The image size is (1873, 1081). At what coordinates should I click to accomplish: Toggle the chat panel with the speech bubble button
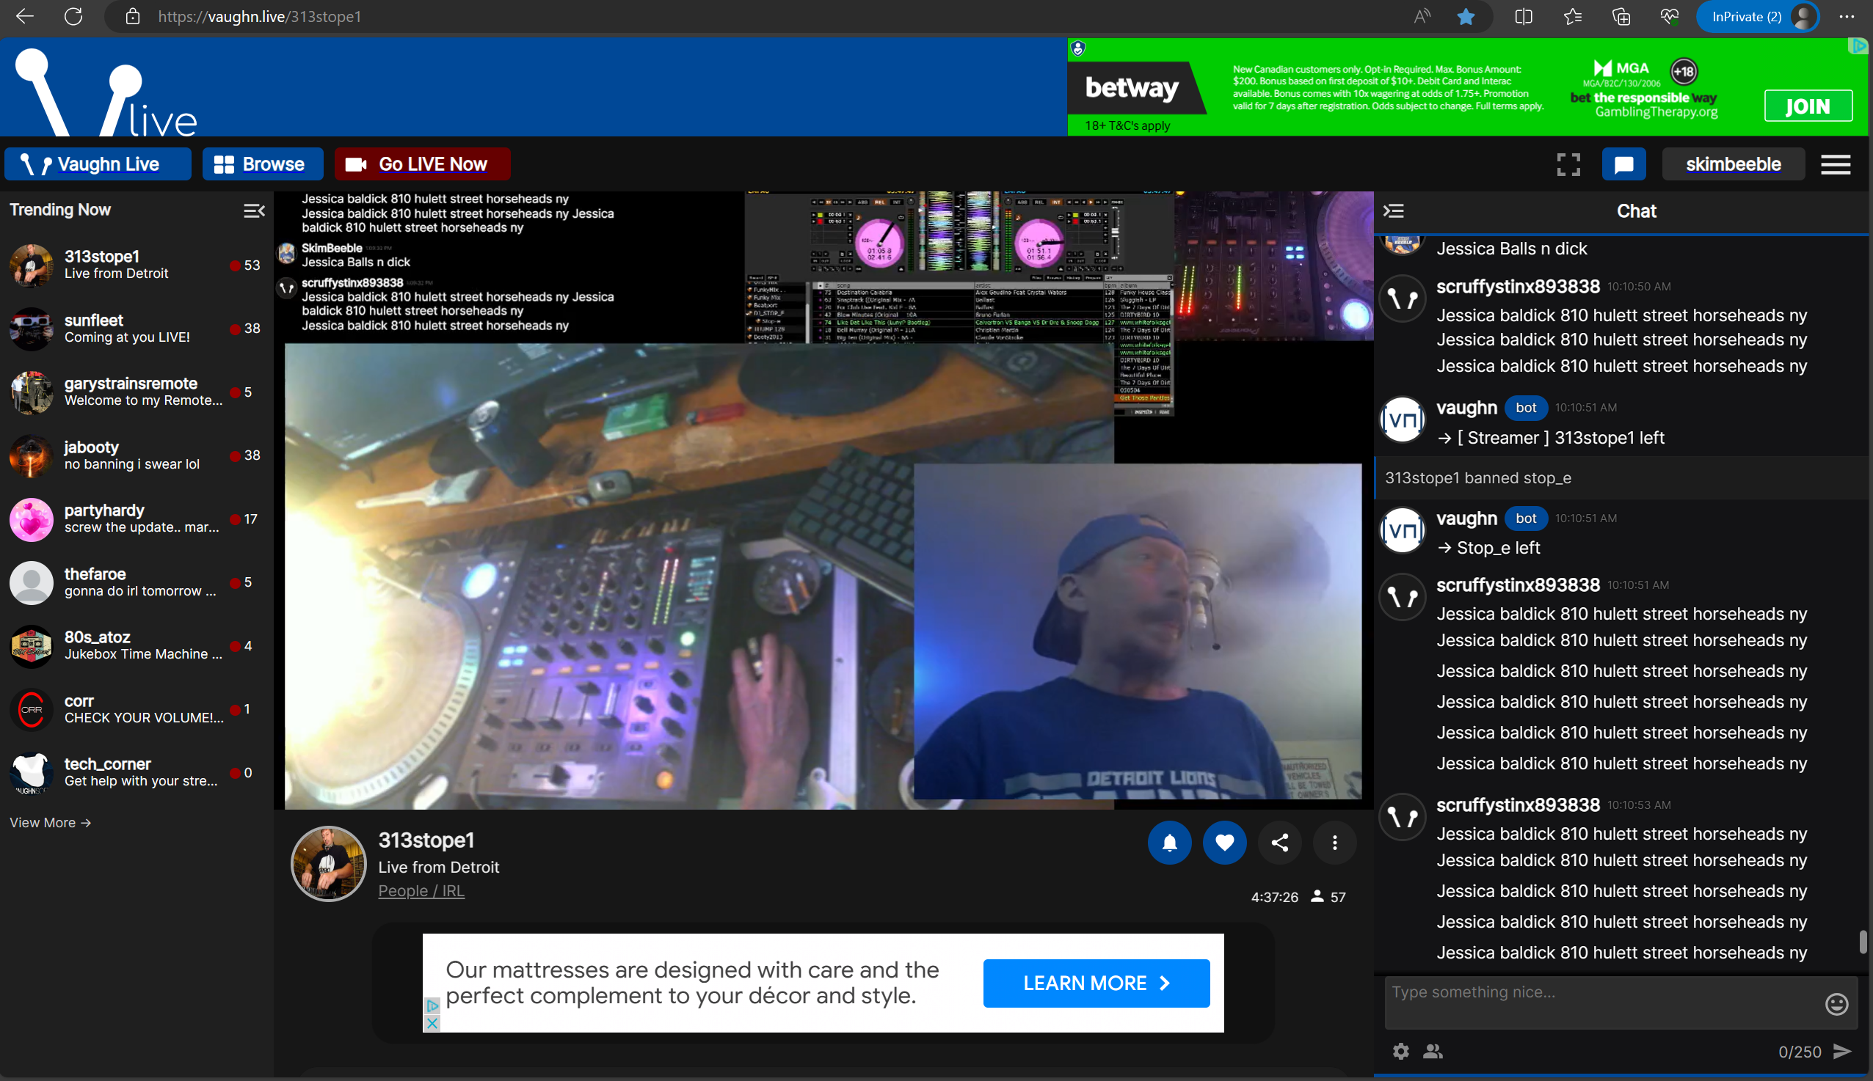click(1623, 164)
